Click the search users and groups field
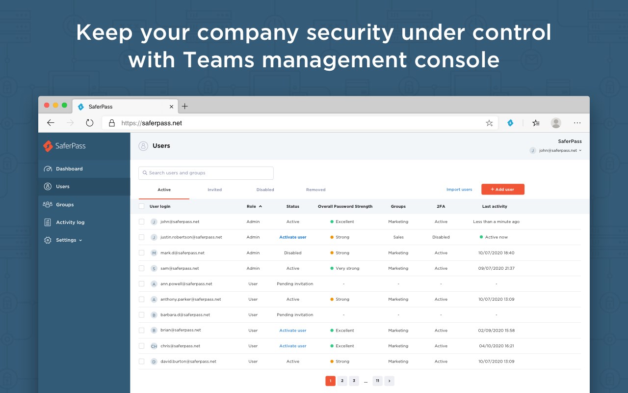This screenshot has width=628, height=393. tap(205, 173)
